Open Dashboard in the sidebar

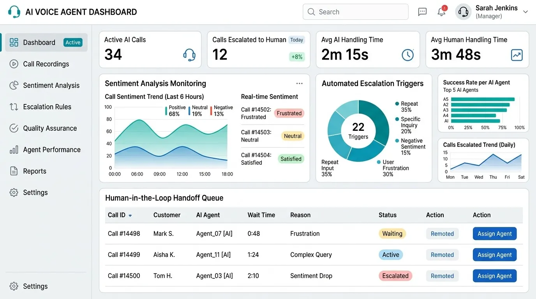tap(46, 42)
